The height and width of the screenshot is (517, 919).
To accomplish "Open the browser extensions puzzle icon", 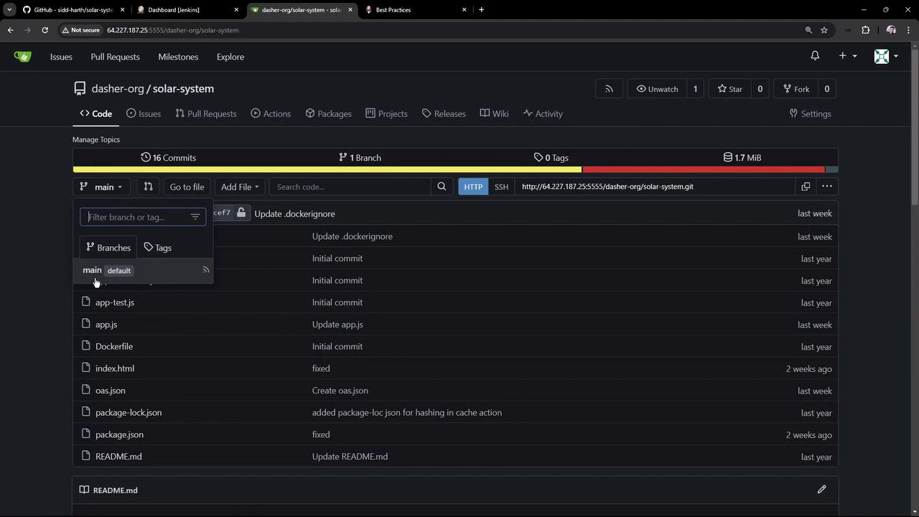I will [x=865, y=30].
